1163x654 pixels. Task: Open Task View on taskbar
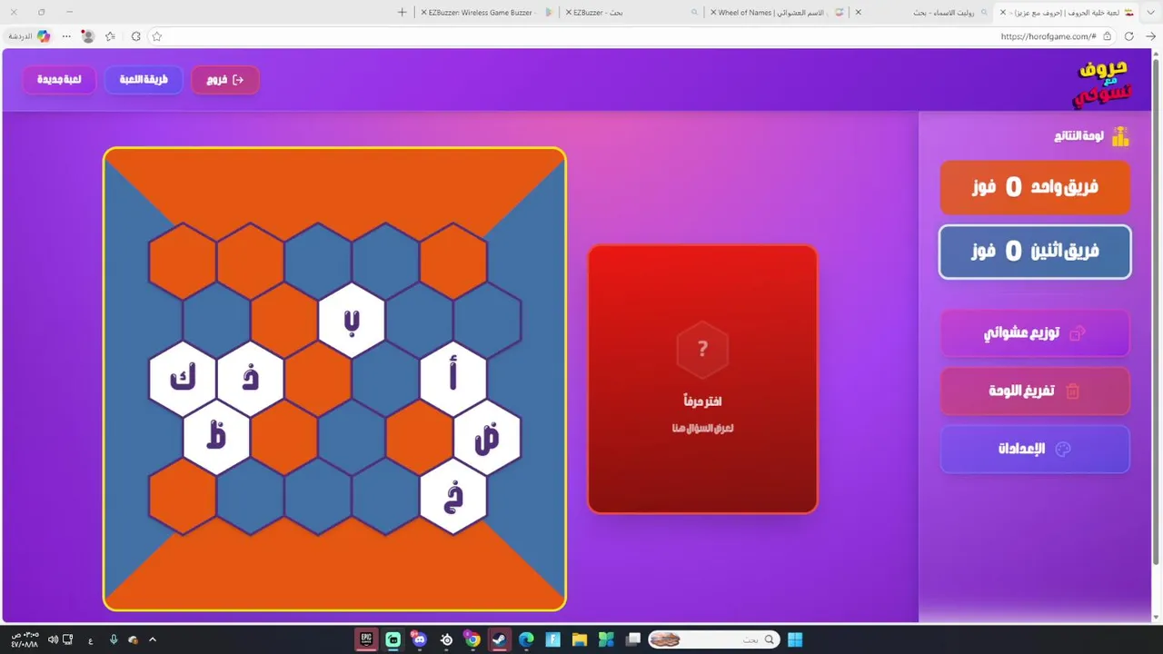[x=633, y=639]
